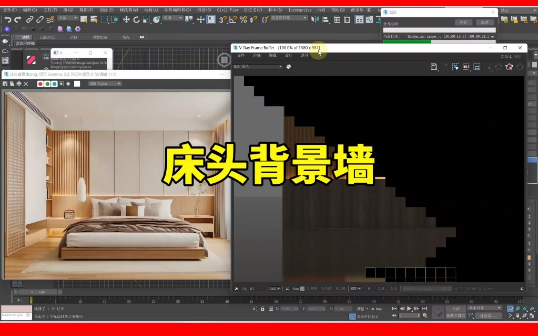Screen dimensions: 538x336
Task: Click the print image icon in image viewer
Action: (x=19, y=84)
